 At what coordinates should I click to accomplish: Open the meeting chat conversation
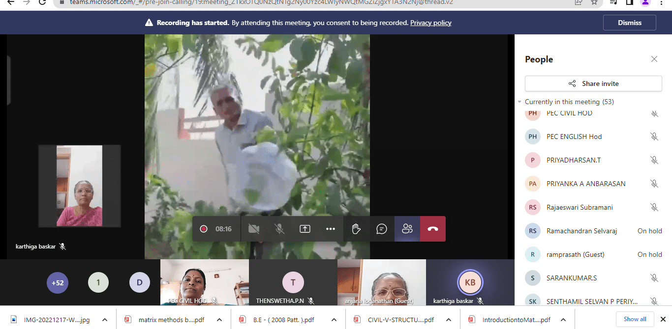382,229
